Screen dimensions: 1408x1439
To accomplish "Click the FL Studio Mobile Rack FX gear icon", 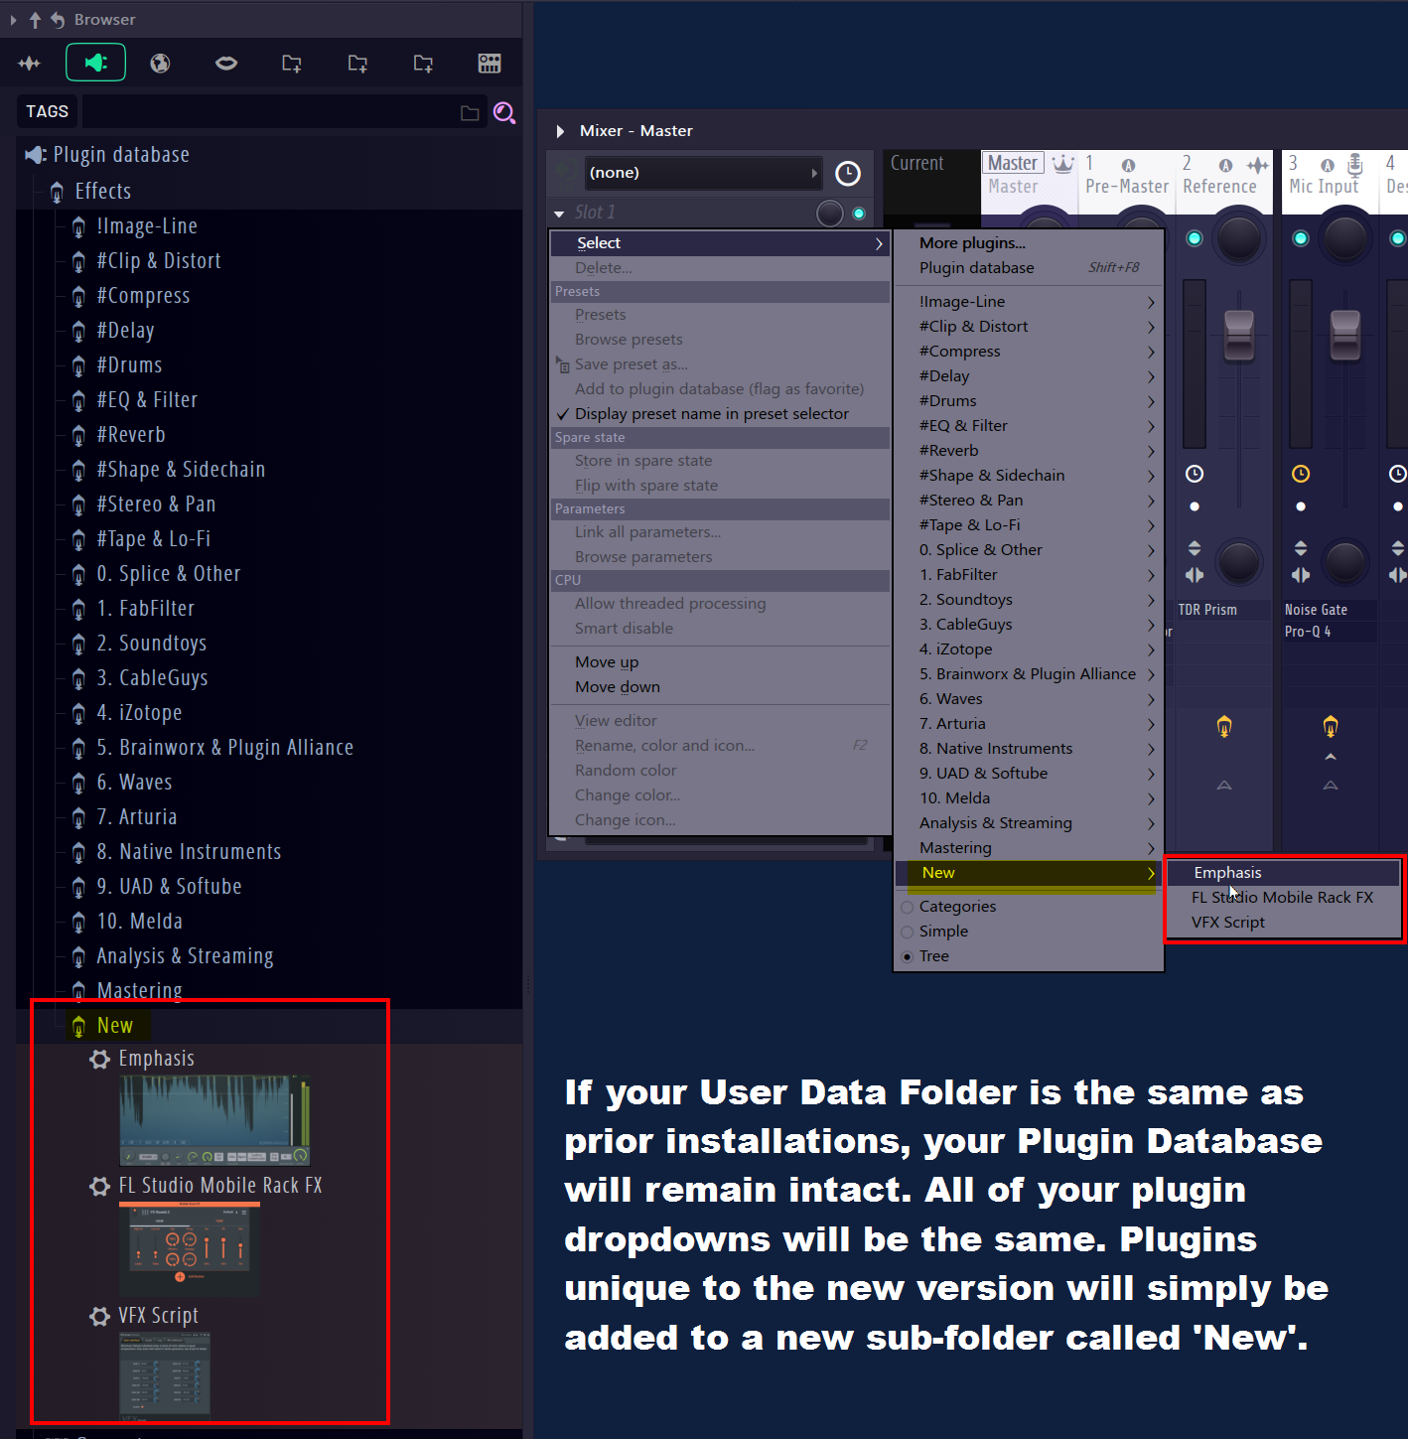I will (x=99, y=1186).
